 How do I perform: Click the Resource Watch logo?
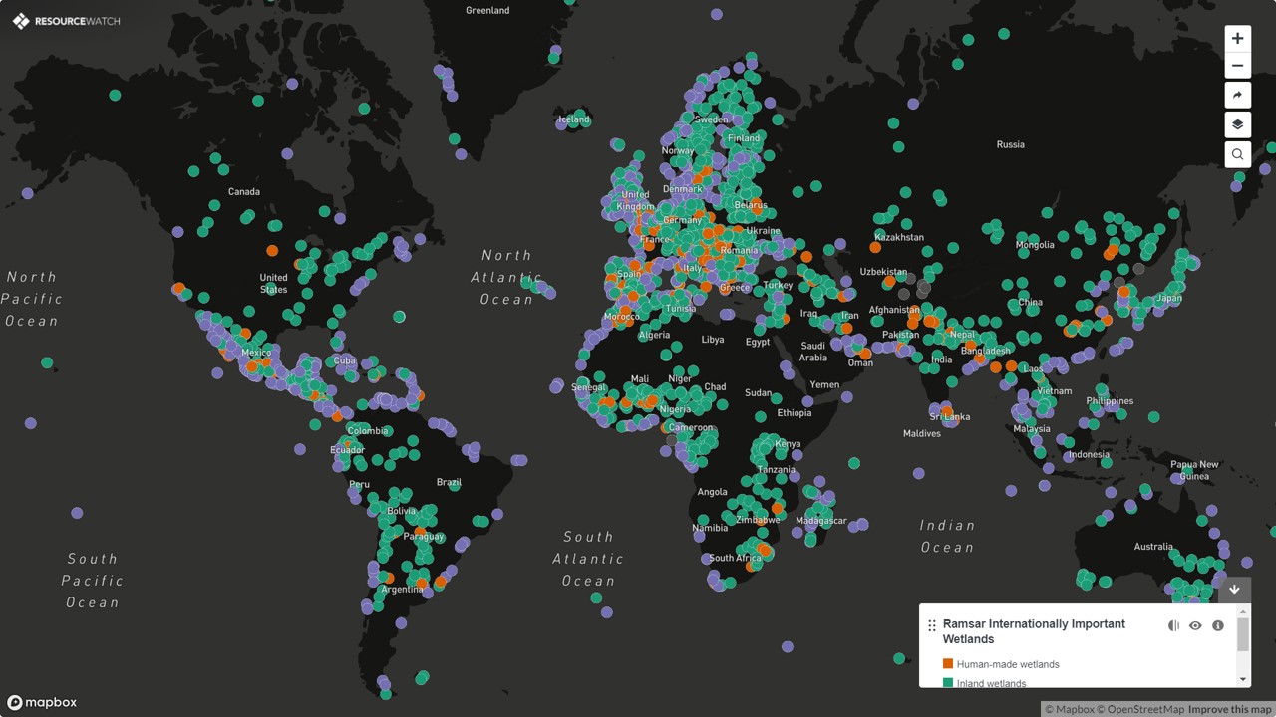66,21
